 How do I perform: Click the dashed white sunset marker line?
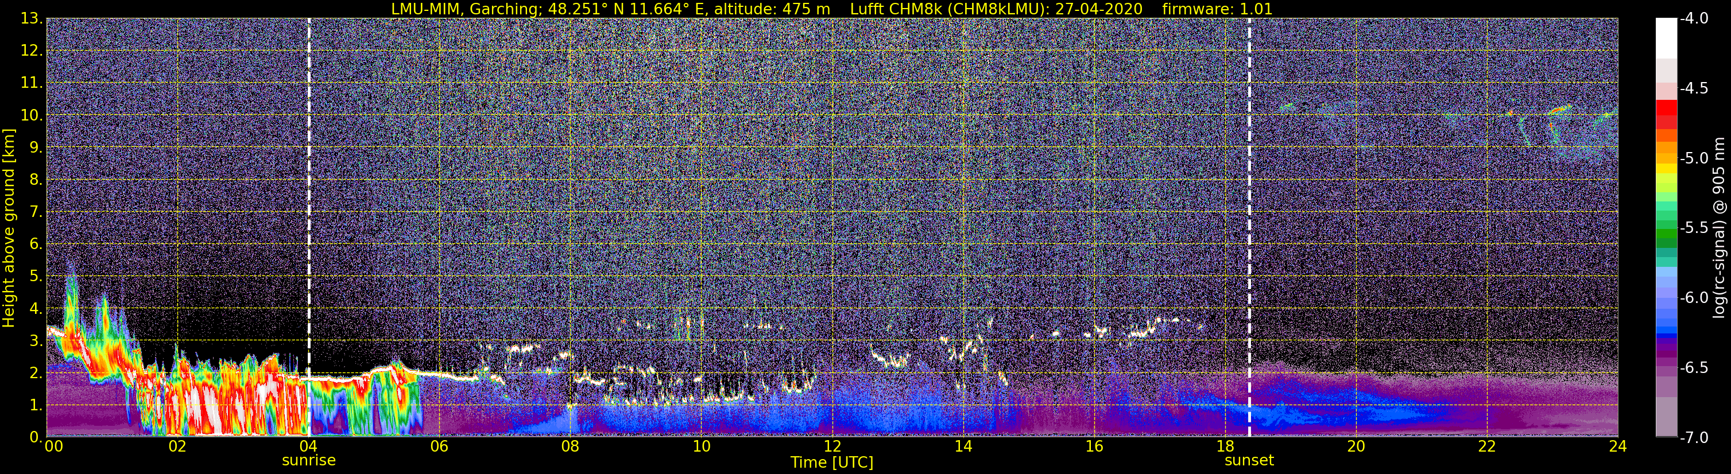point(1249,228)
